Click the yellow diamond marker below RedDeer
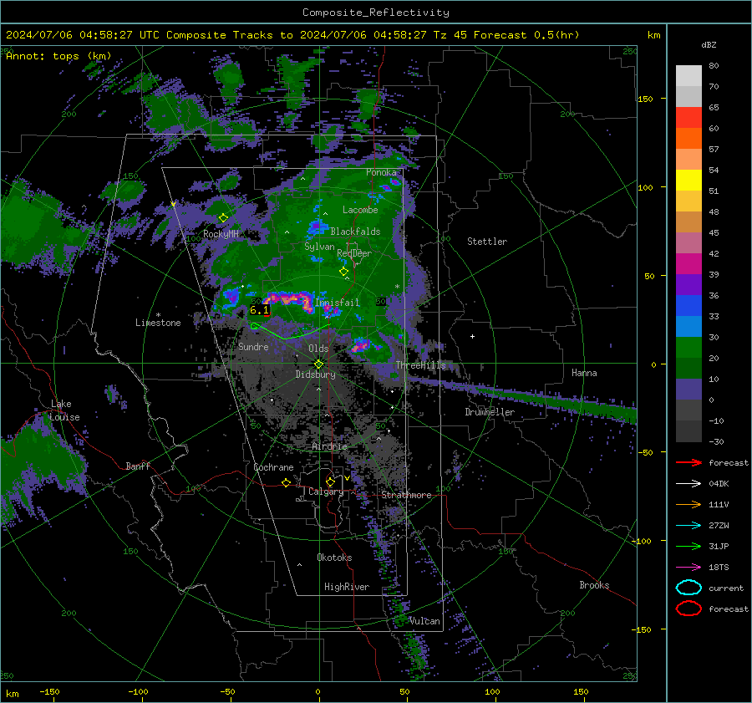Screen dimensions: 752x703 point(343,272)
